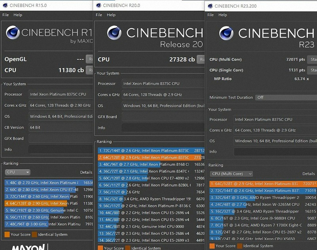Image resolution: width=317 pixels, height=250 pixels.
Task: Click GFX Board field in R15
Action: (x=61, y=138)
